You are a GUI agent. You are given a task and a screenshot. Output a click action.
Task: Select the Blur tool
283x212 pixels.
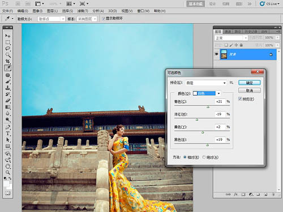pyautogui.click(x=8, y=113)
